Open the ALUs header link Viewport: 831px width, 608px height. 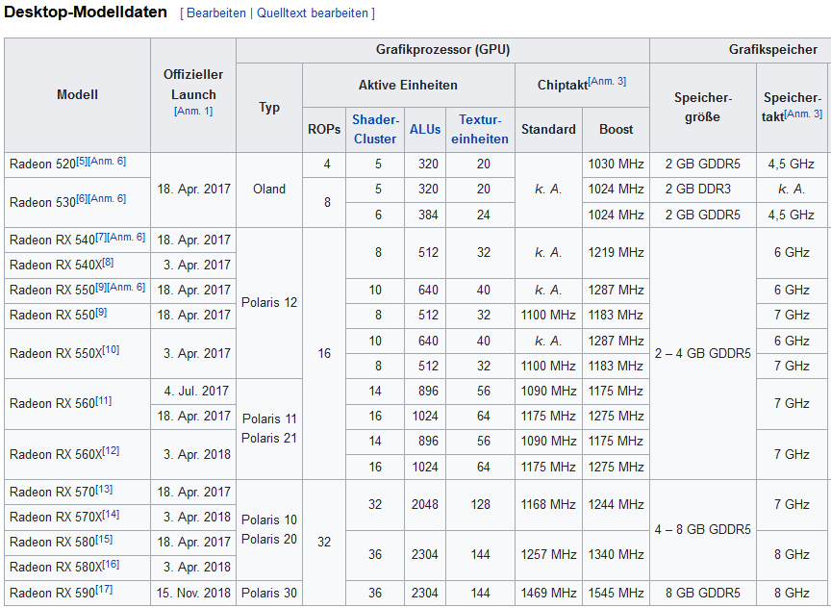[x=425, y=129]
